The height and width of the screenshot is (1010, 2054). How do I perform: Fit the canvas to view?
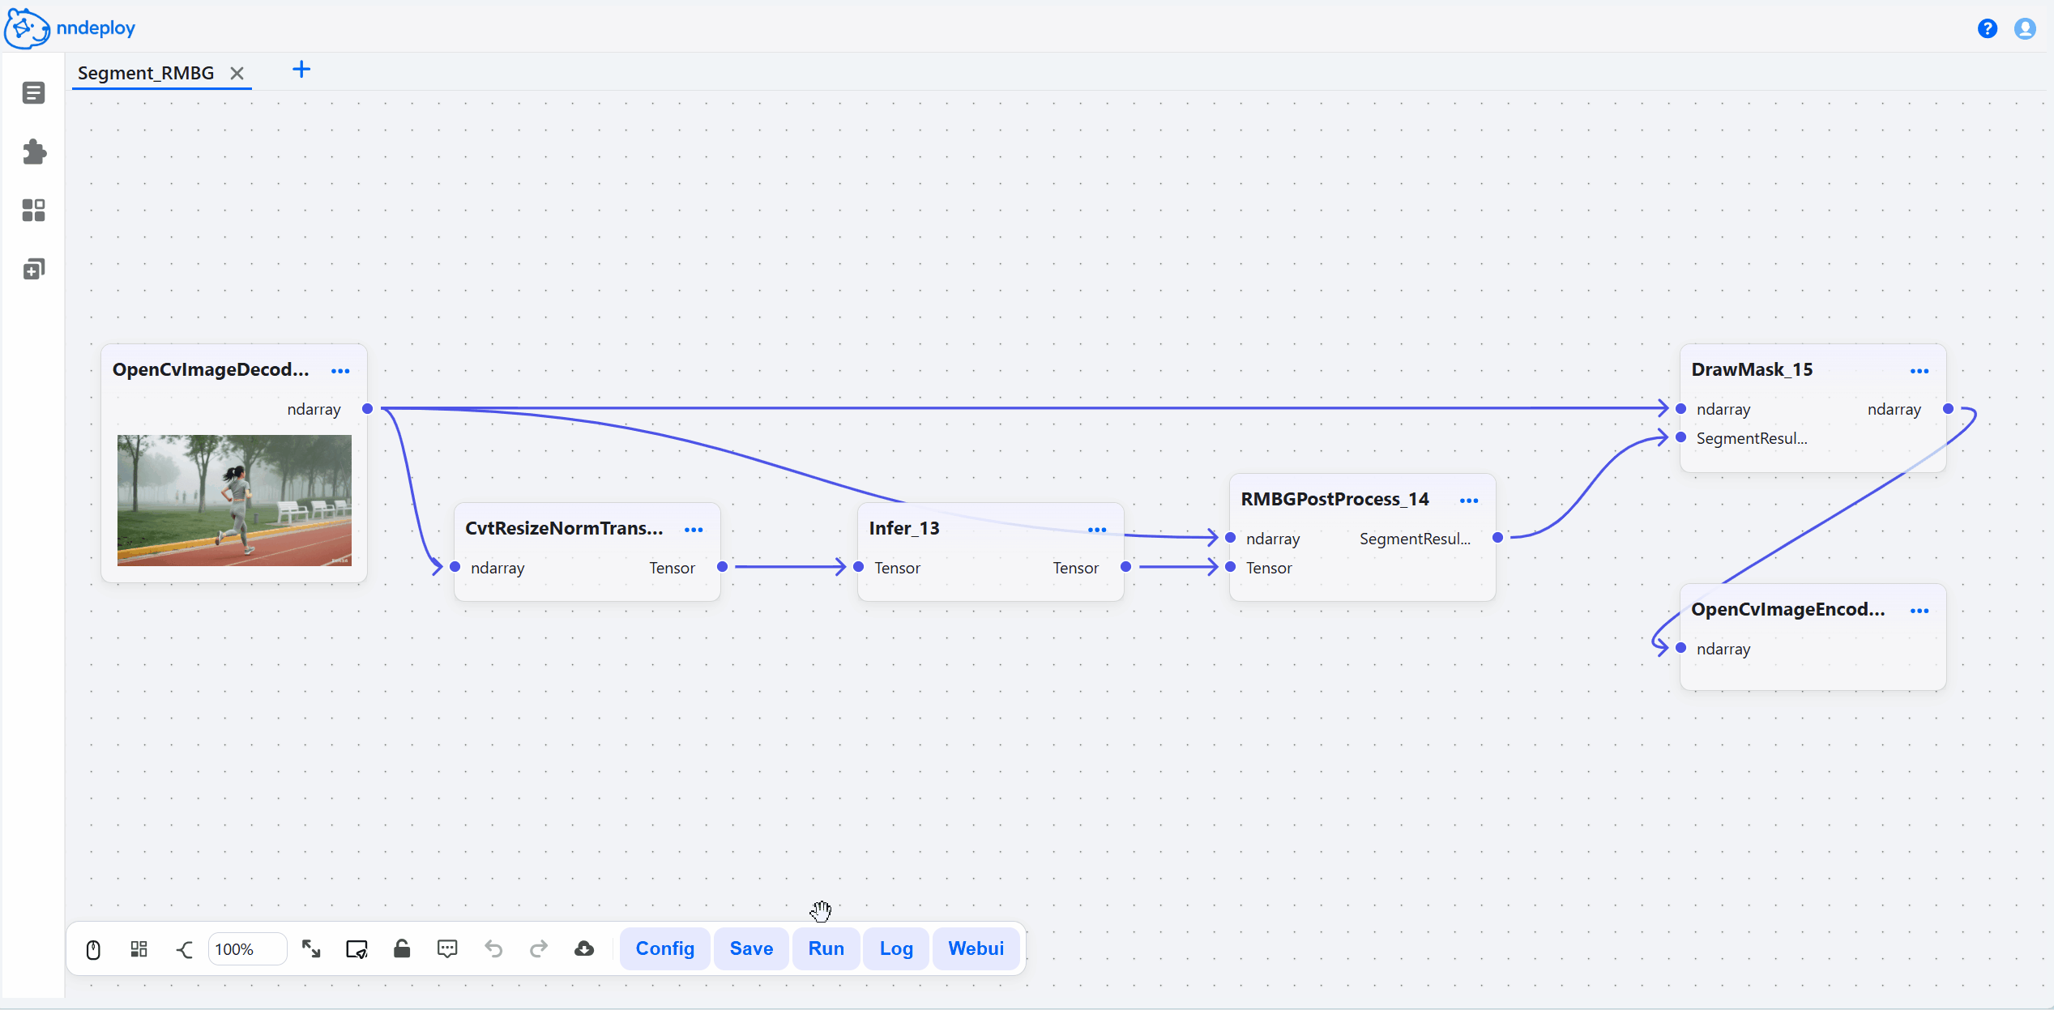pos(311,949)
